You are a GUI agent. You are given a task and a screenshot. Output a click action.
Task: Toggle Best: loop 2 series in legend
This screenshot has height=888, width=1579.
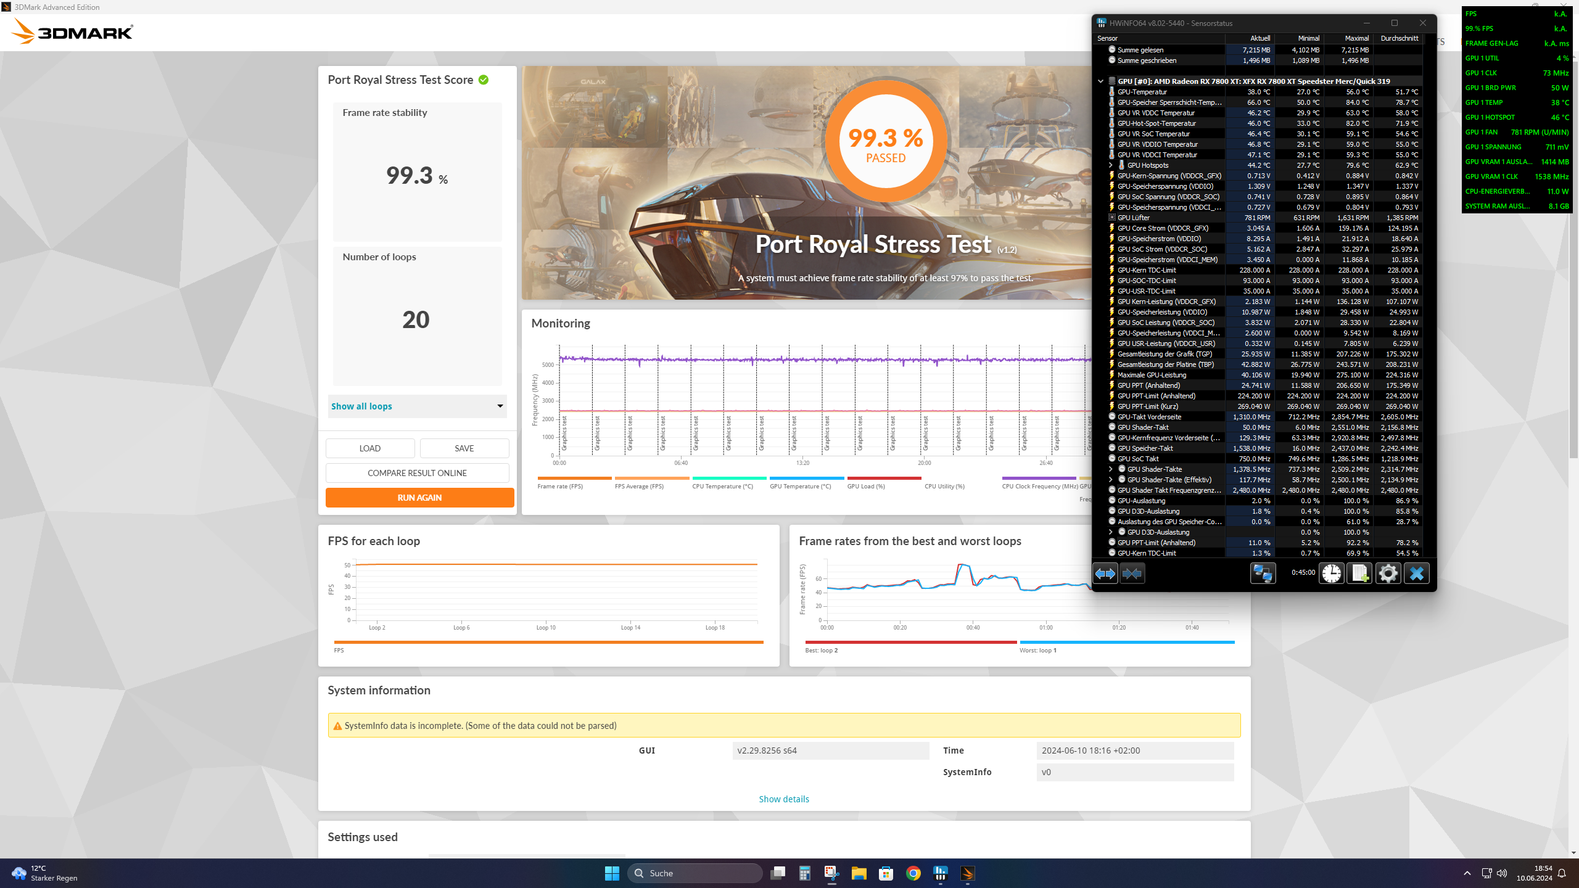[910, 647]
